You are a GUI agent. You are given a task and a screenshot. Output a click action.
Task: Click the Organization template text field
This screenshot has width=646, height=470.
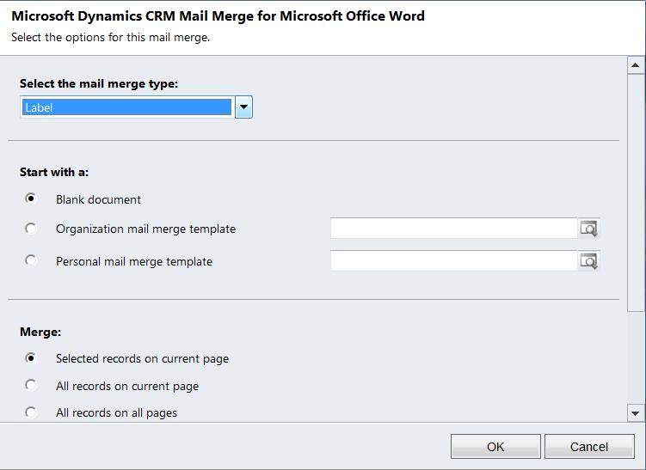pos(454,229)
